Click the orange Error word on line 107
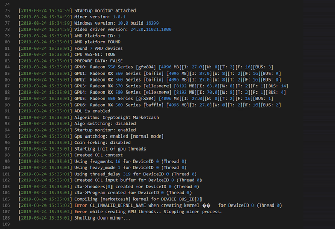335x229 pixels. [81, 212]
